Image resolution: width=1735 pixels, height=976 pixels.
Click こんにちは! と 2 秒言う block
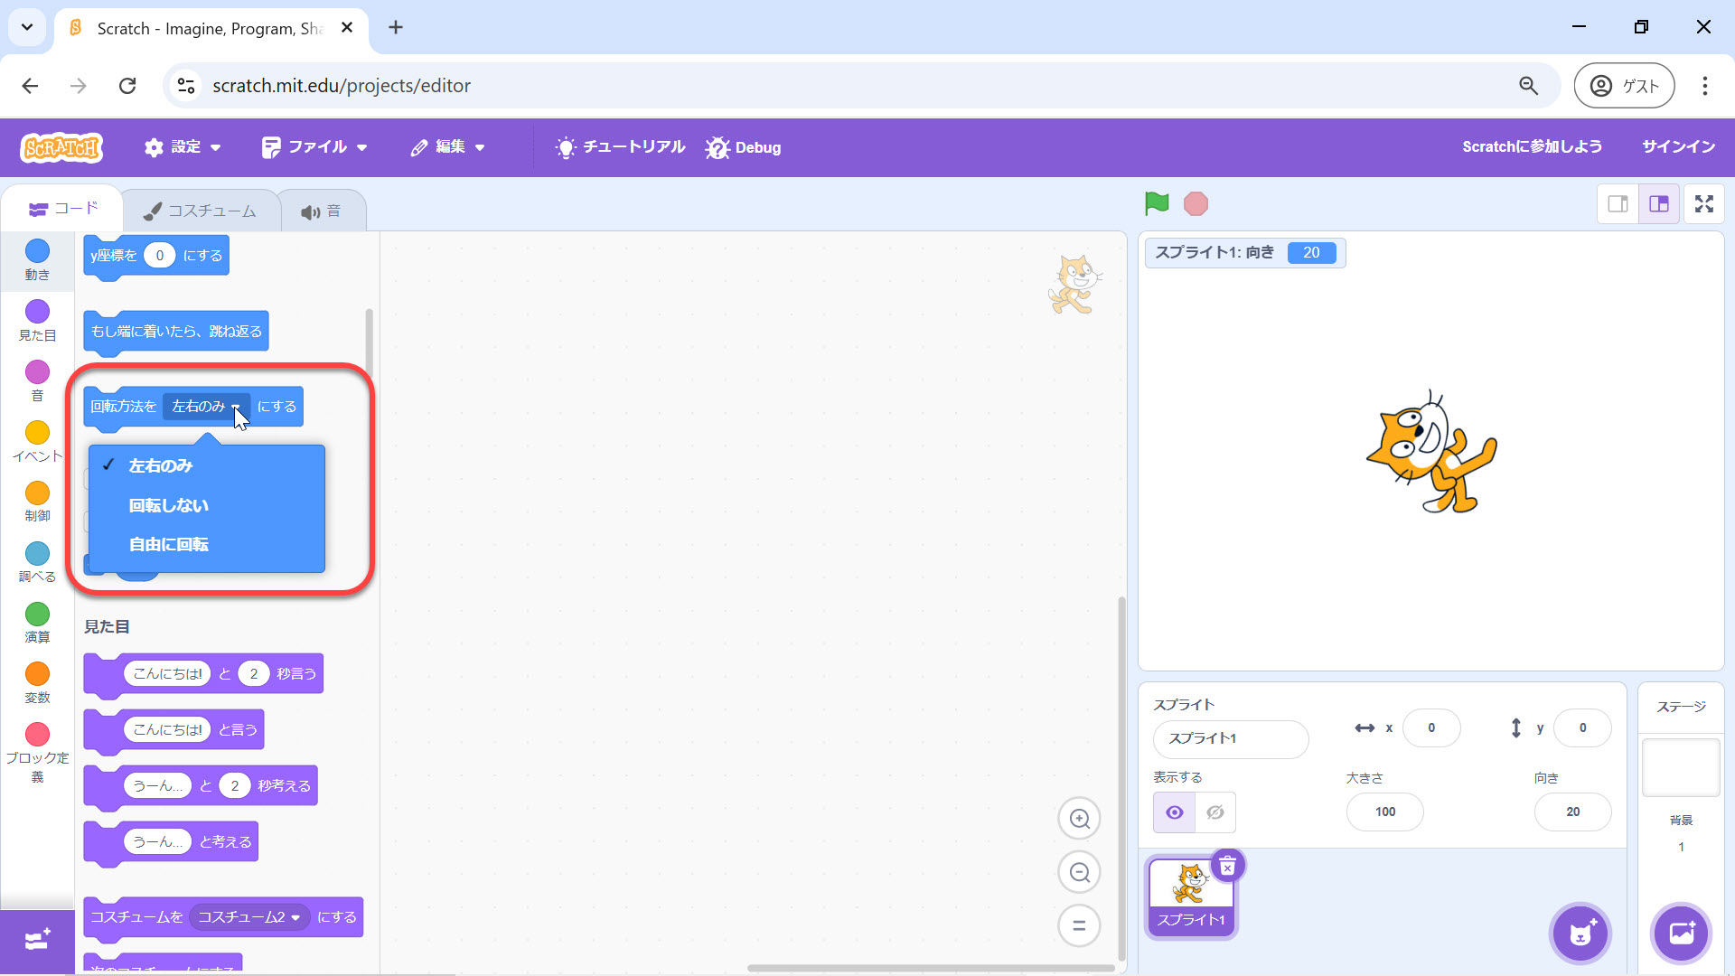pyautogui.click(x=203, y=674)
